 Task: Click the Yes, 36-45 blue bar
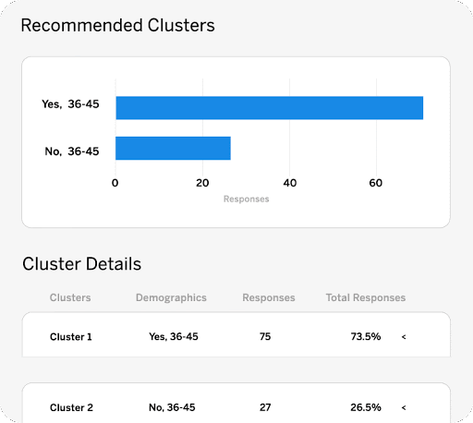coord(270,108)
